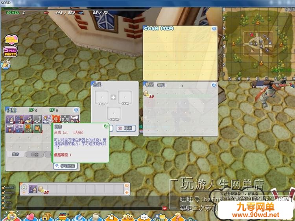Expand quick slot bar with down arrow
This screenshot has width=295, height=221.
24,193
